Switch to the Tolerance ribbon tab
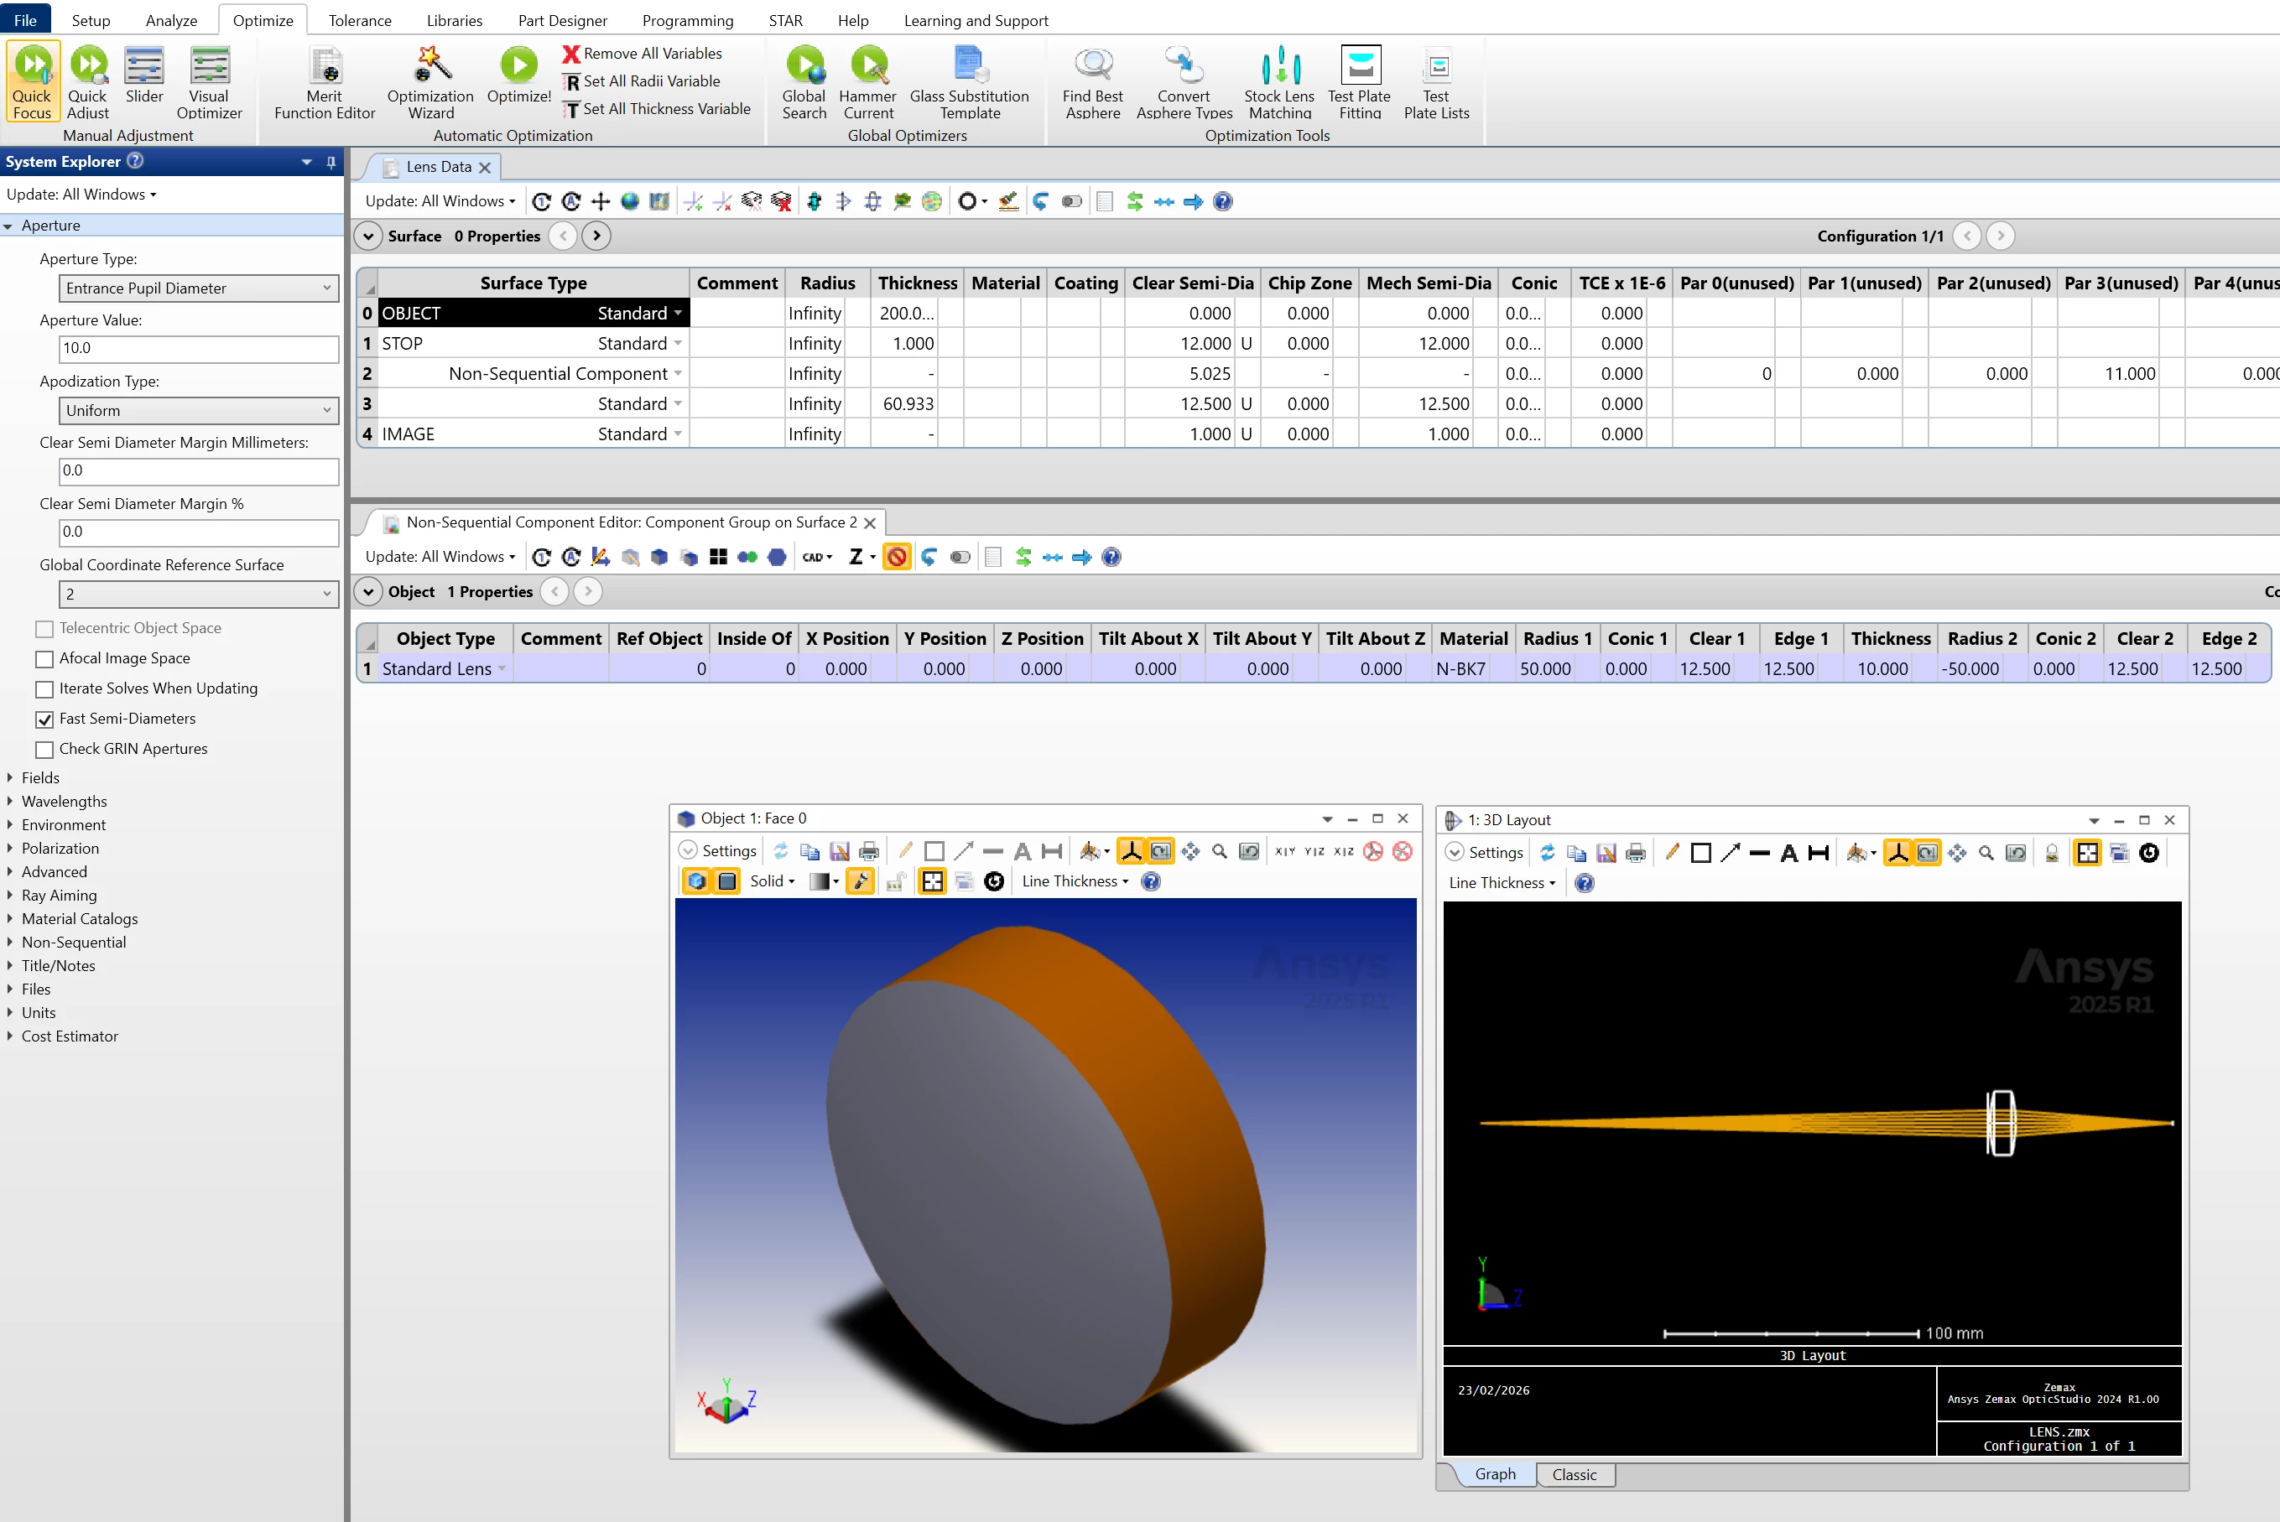The width and height of the screenshot is (2280, 1522). 359,20
